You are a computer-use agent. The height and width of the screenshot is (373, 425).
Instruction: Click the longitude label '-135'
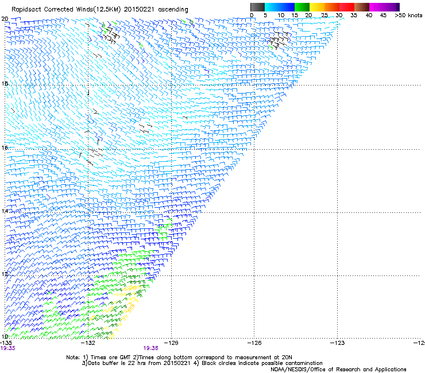tap(6, 343)
